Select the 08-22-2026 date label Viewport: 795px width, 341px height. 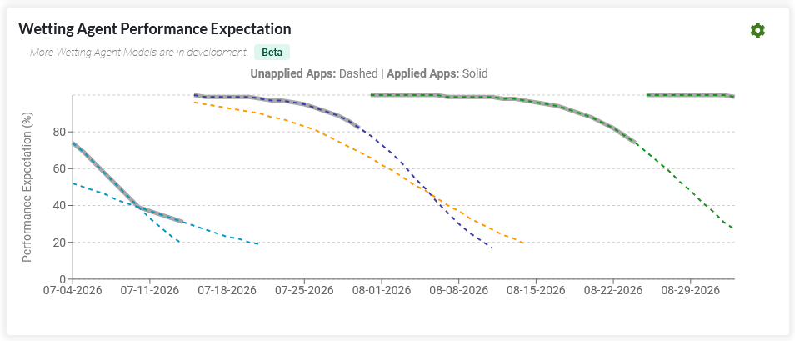(612, 290)
